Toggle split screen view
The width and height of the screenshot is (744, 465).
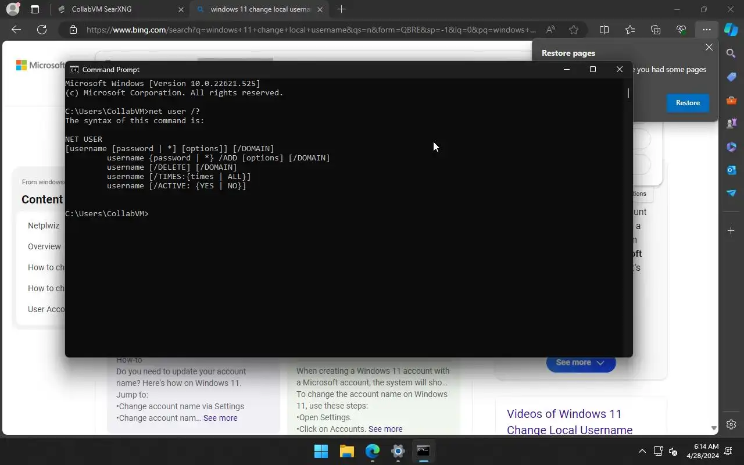[604, 30]
